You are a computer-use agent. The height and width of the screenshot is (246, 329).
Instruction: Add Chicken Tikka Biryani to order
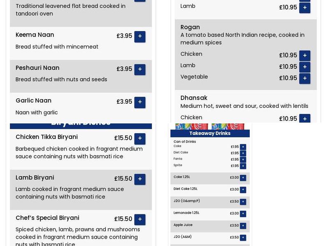(140, 139)
